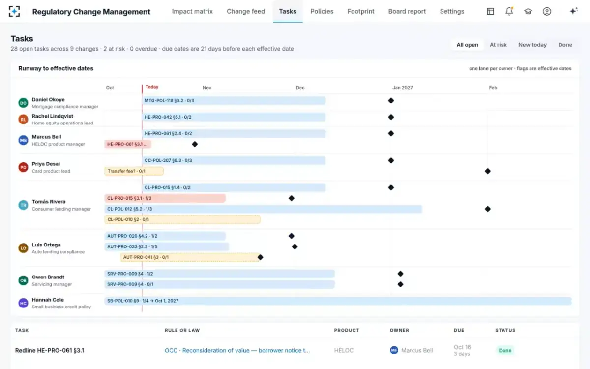Click the MB avatar in table row
This screenshot has height=369, width=590.
[x=394, y=350]
